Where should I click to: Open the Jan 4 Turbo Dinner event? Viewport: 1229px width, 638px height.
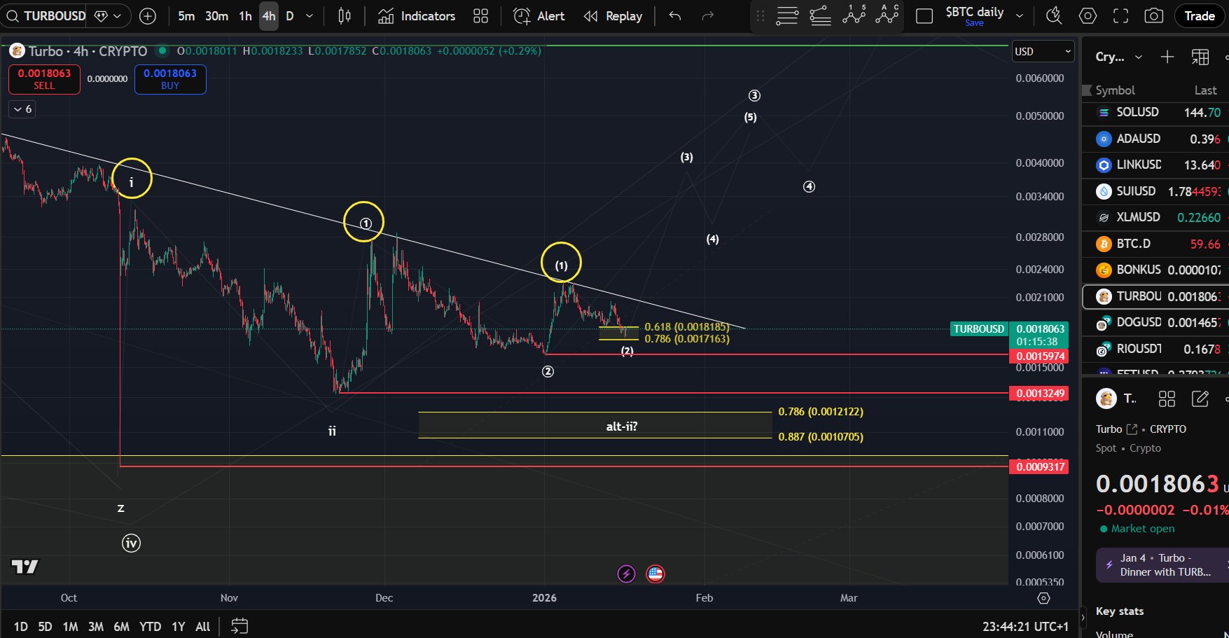tap(1162, 565)
